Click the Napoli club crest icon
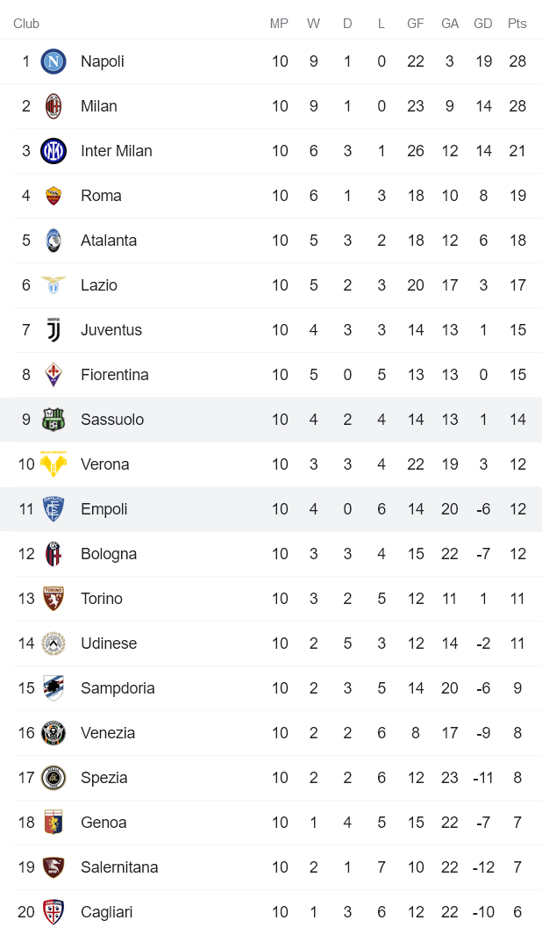Image resolution: width=542 pixels, height=942 pixels. (x=53, y=61)
